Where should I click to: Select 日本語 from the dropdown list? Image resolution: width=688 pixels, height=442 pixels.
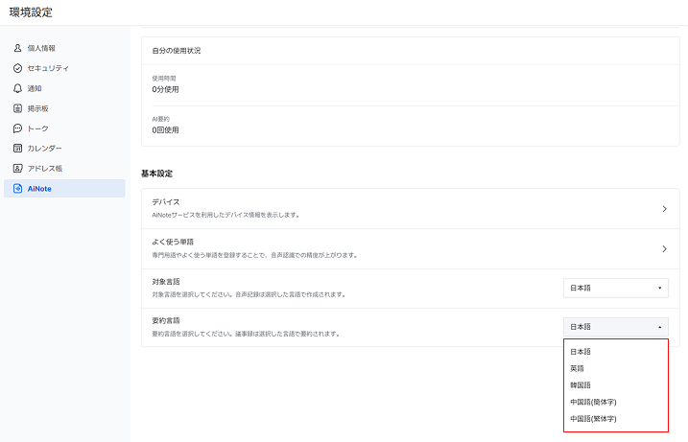(x=581, y=352)
